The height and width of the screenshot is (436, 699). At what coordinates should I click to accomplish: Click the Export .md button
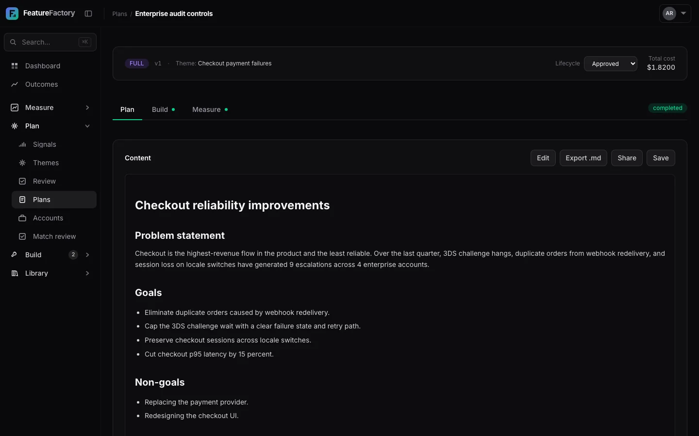[x=583, y=158]
